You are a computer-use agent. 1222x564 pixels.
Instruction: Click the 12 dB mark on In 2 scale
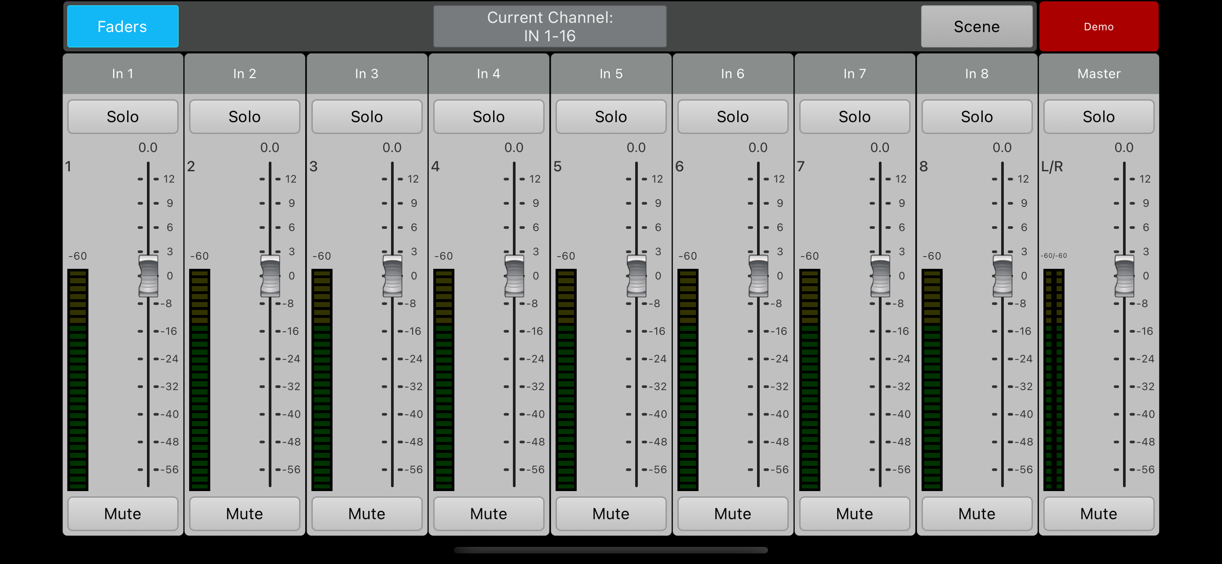(x=291, y=179)
